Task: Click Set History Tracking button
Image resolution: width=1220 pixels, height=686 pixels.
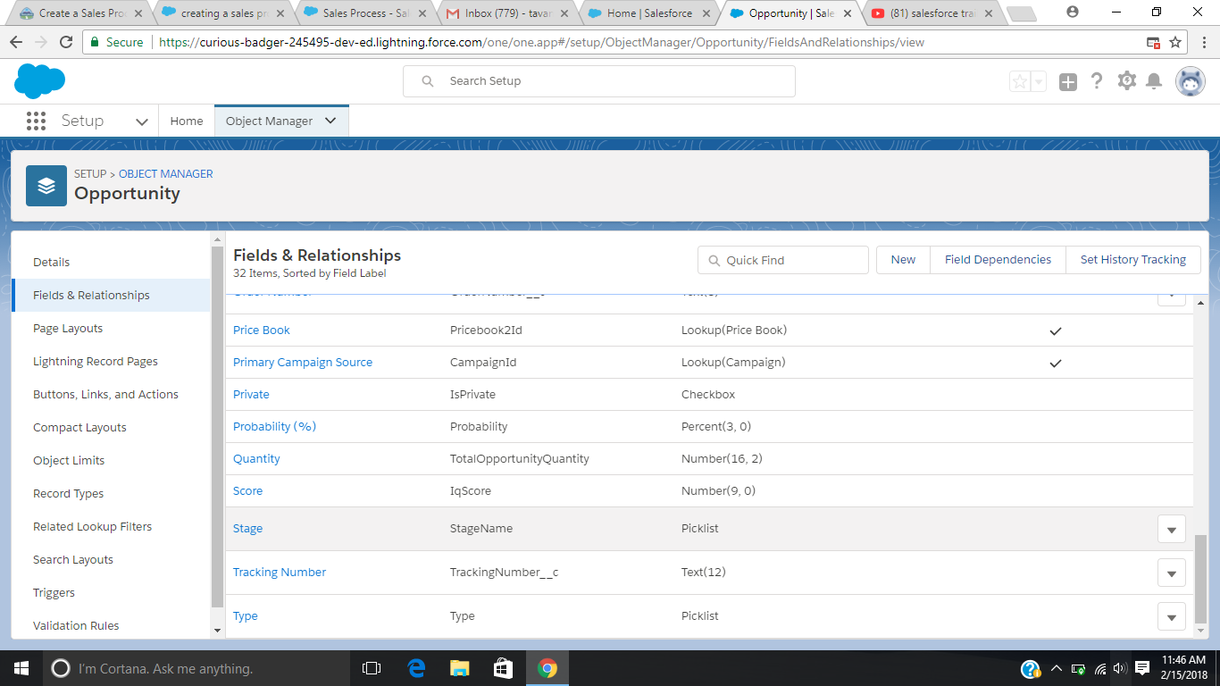Action: (1132, 260)
